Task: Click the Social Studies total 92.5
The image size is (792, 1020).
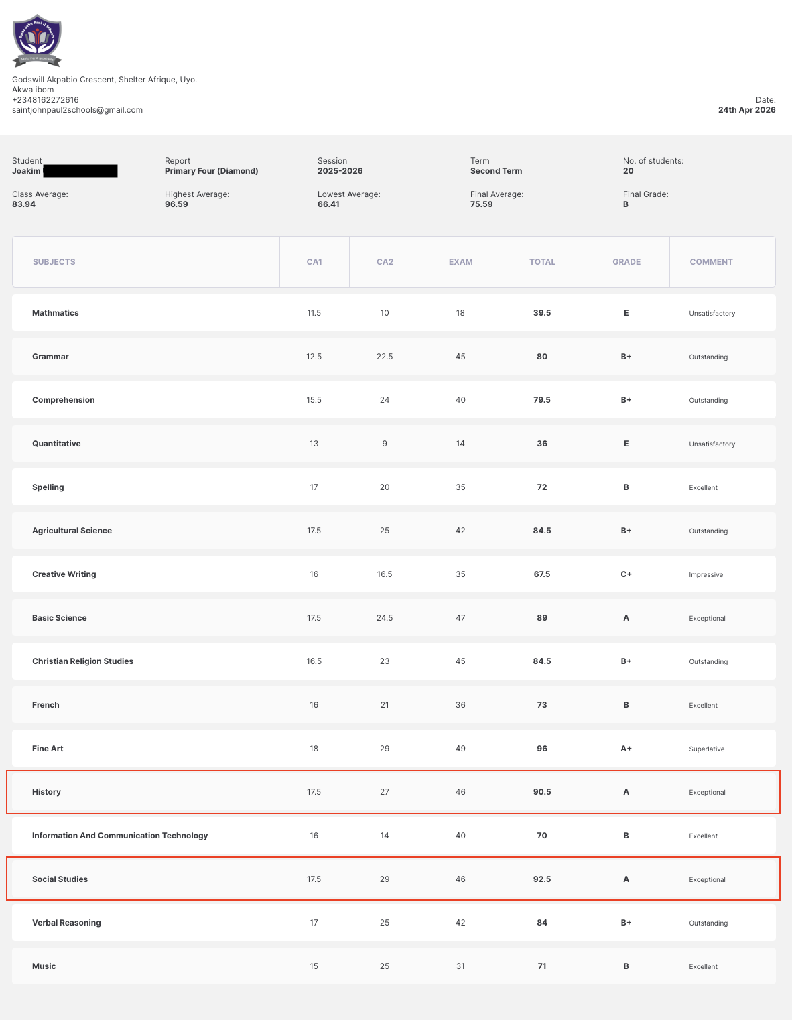Action: (x=542, y=879)
